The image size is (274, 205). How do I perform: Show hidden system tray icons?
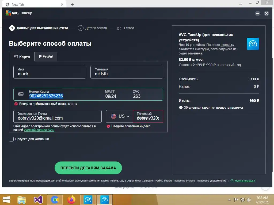coord(229,200)
